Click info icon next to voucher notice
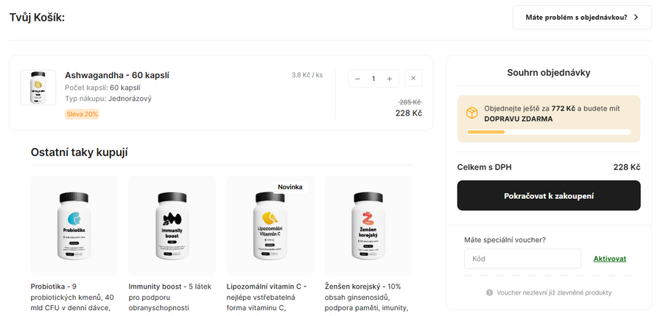 489,292
